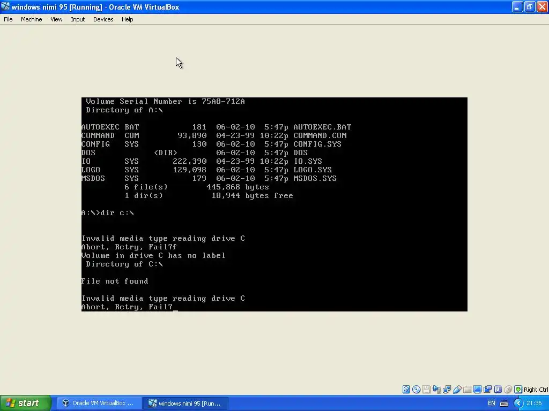549x411 pixels.
Task: Click the hard disk activity status icon
Action: point(406,390)
